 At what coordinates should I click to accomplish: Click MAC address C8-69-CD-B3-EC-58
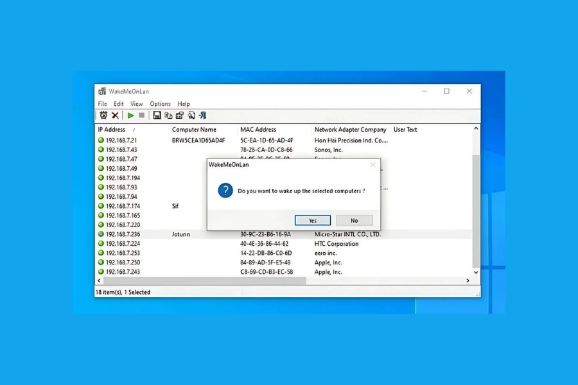[267, 272]
